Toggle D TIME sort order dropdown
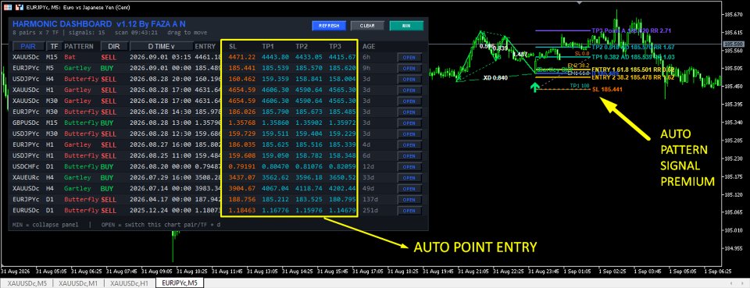The image size is (750, 288). pyautogui.click(x=161, y=46)
